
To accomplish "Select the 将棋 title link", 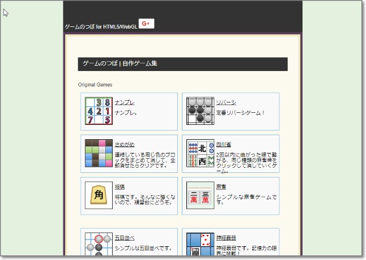I will 120,187.
